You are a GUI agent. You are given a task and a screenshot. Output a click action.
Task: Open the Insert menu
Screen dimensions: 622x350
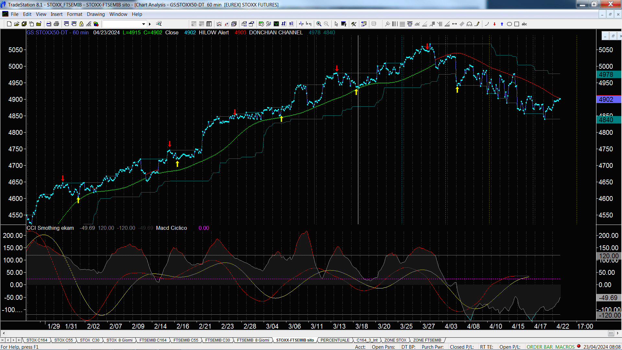click(56, 14)
